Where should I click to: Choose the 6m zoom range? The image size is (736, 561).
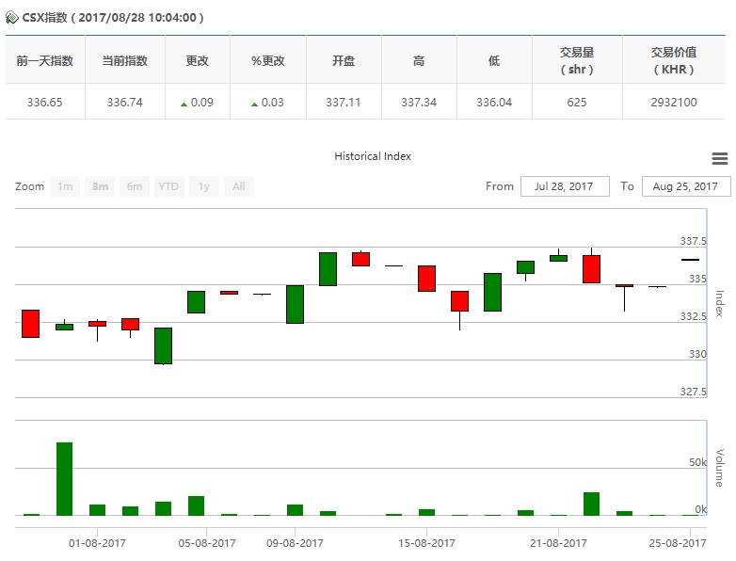(x=135, y=186)
